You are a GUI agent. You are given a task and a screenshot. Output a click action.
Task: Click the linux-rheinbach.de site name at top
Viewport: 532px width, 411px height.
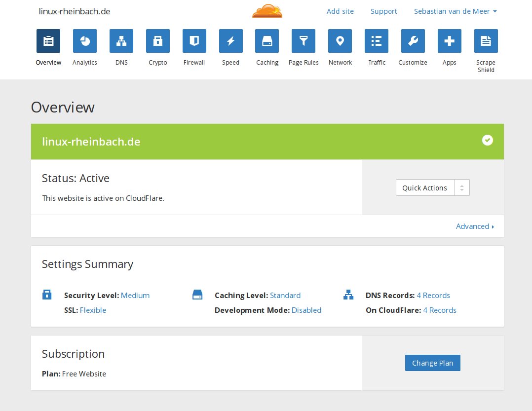tap(75, 11)
